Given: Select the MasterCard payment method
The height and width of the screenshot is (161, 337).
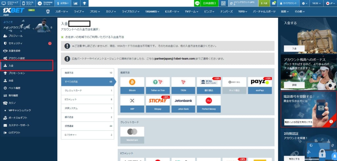Looking at the screenshot, I should tap(132, 135).
